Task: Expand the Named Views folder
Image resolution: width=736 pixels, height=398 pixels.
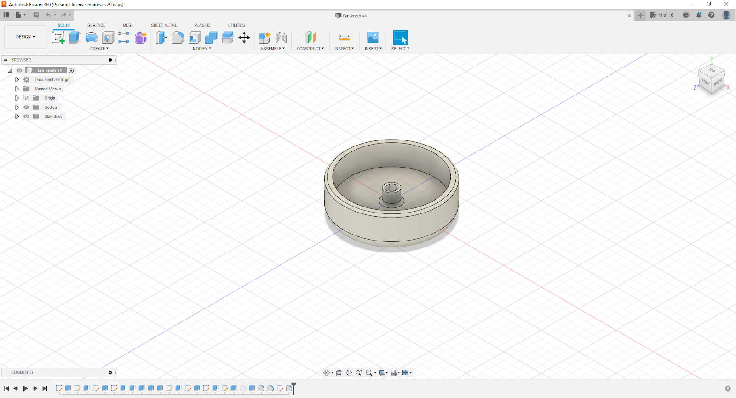Action: (x=17, y=89)
